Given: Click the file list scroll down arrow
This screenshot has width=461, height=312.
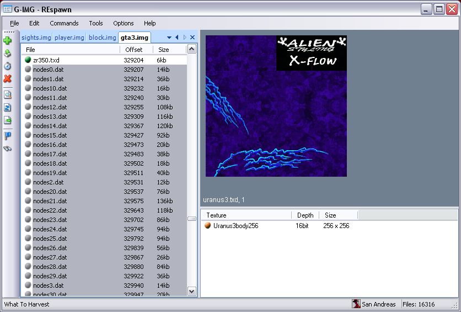Looking at the screenshot, I should pos(192,292).
